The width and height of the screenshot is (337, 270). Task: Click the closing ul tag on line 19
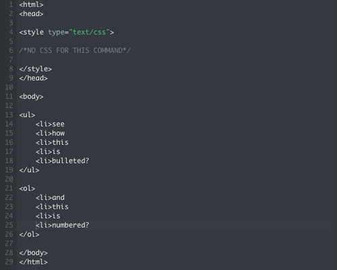pos(29,170)
